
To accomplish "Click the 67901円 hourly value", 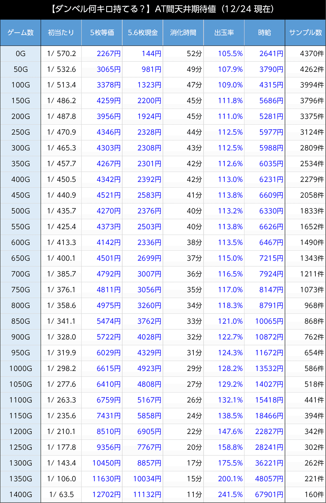I will pyautogui.click(x=269, y=495).
